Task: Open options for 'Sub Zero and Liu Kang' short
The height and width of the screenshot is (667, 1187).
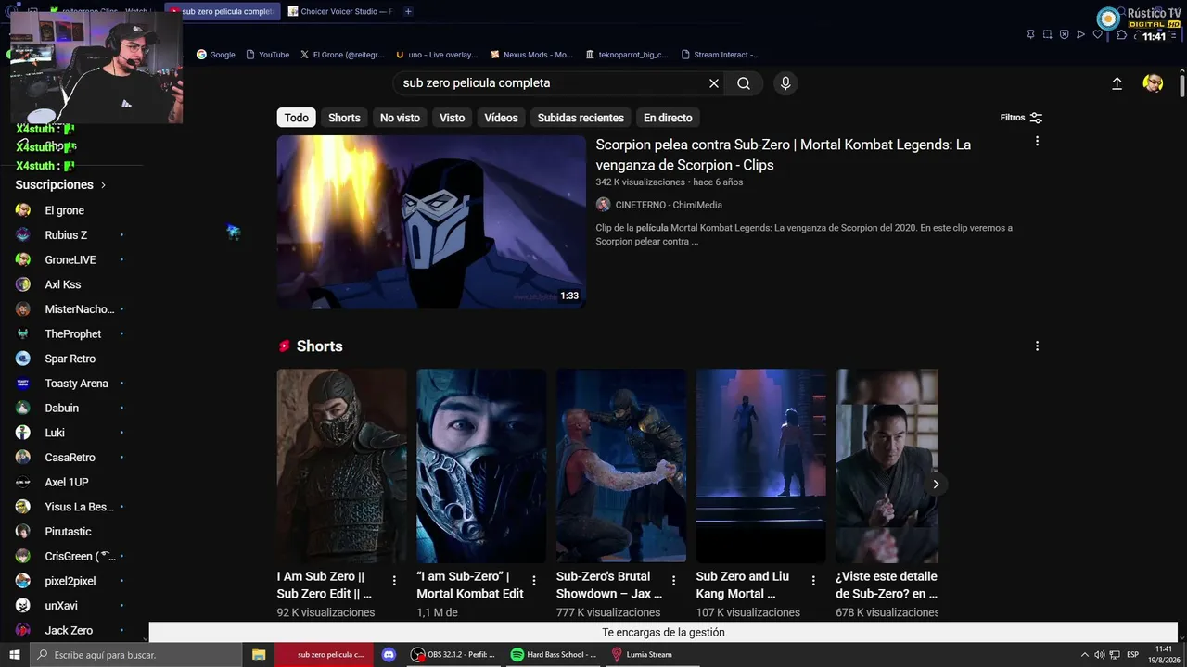Action: (x=813, y=581)
